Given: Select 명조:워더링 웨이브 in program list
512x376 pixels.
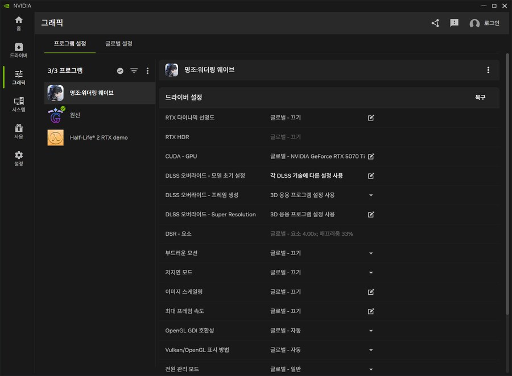Looking at the screenshot, I should click(x=100, y=93).
